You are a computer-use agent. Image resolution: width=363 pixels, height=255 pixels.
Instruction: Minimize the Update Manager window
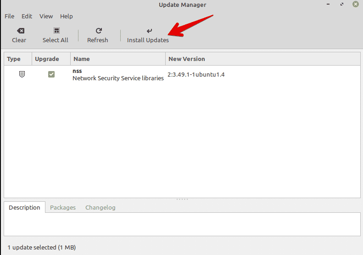click(x=328, y=4)
